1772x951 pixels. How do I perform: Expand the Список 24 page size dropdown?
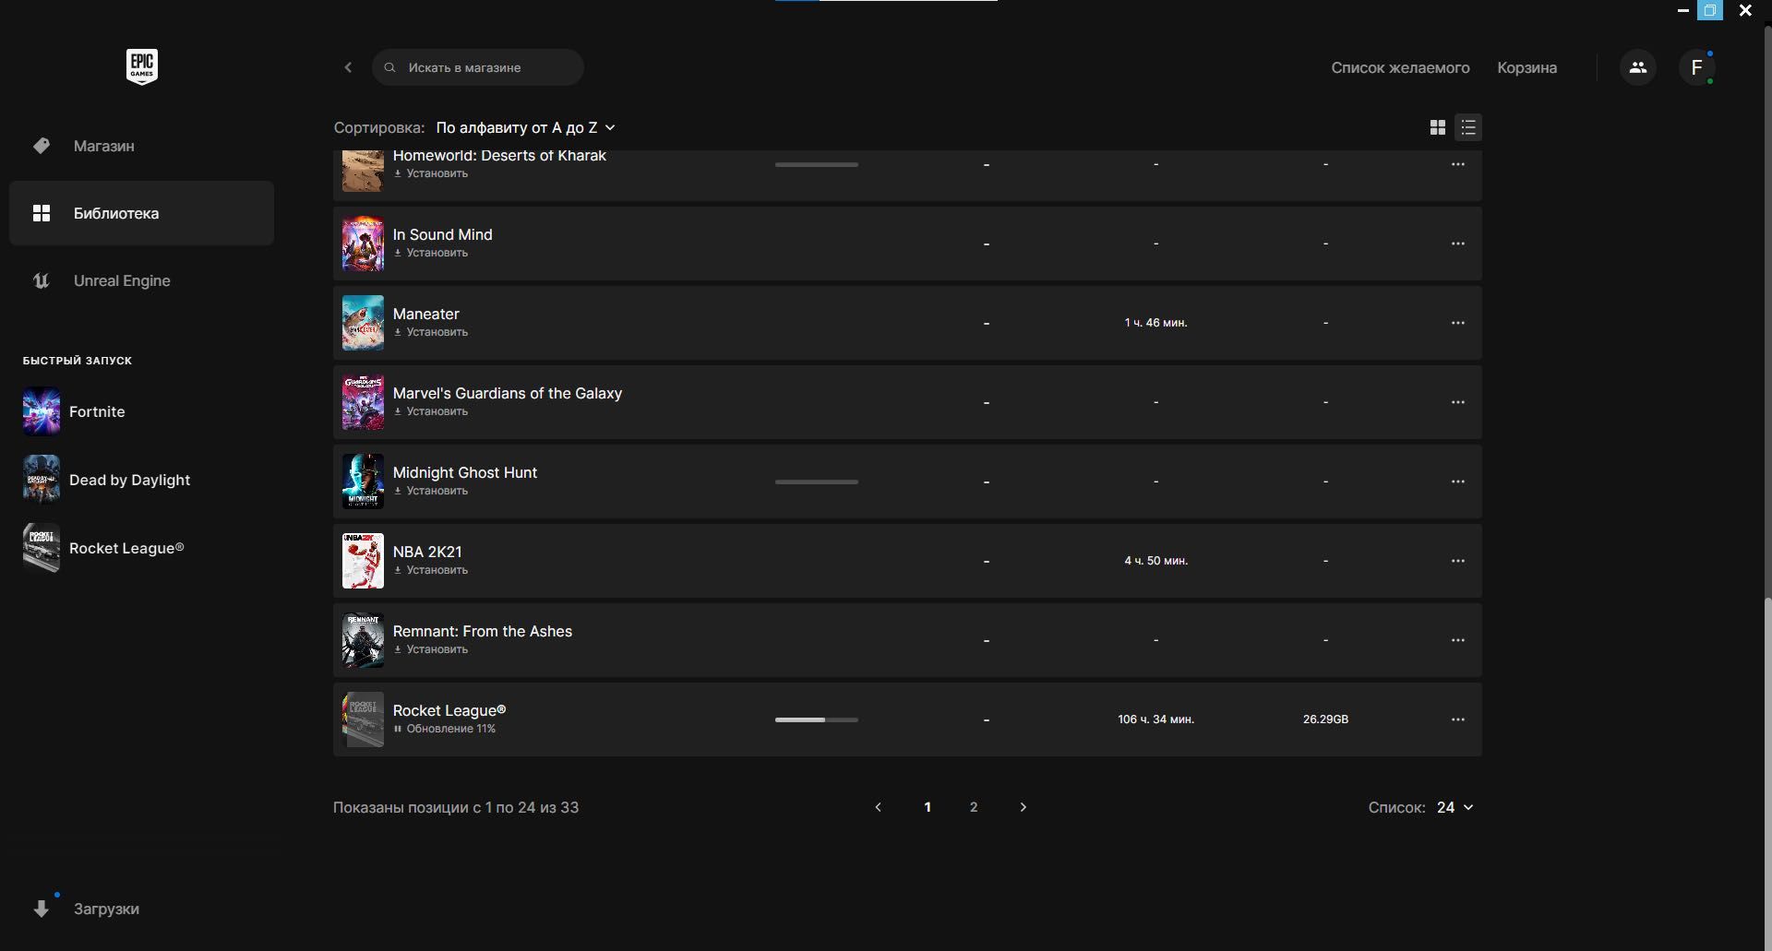tap(1455, 807)
